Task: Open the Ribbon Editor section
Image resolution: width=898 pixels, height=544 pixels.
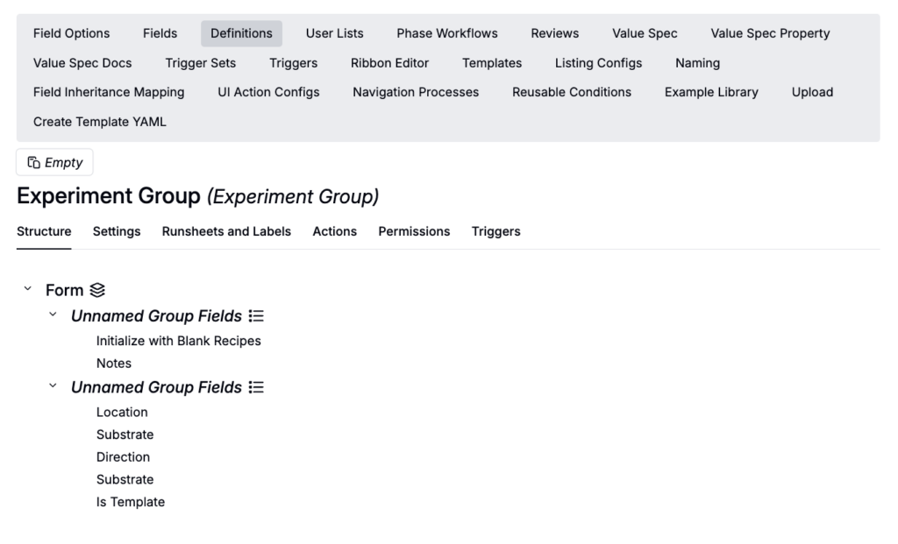Action: pyautogui.click(x=389, y=63)
